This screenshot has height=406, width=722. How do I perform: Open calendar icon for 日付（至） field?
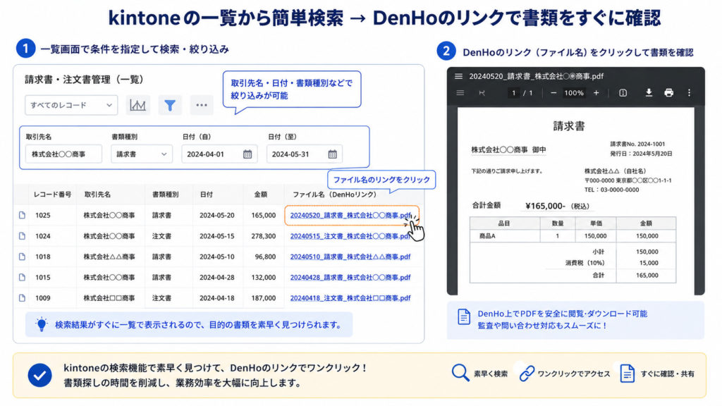click(x=333, y=154)
